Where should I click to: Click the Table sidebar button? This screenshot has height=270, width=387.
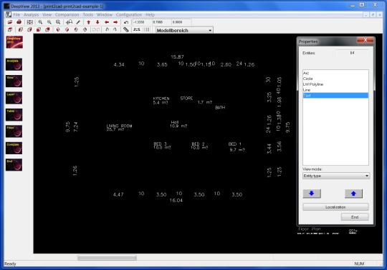point(14,114)
